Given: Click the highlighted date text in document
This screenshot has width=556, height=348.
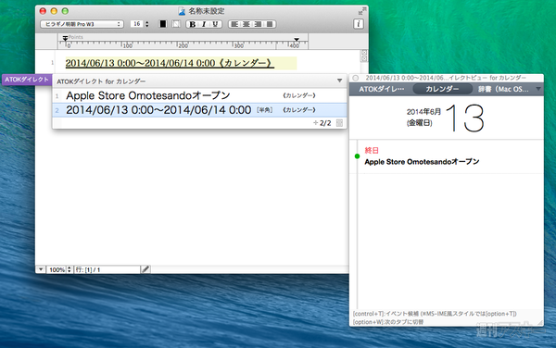Looking at the screenshot, I should point(170,63).
